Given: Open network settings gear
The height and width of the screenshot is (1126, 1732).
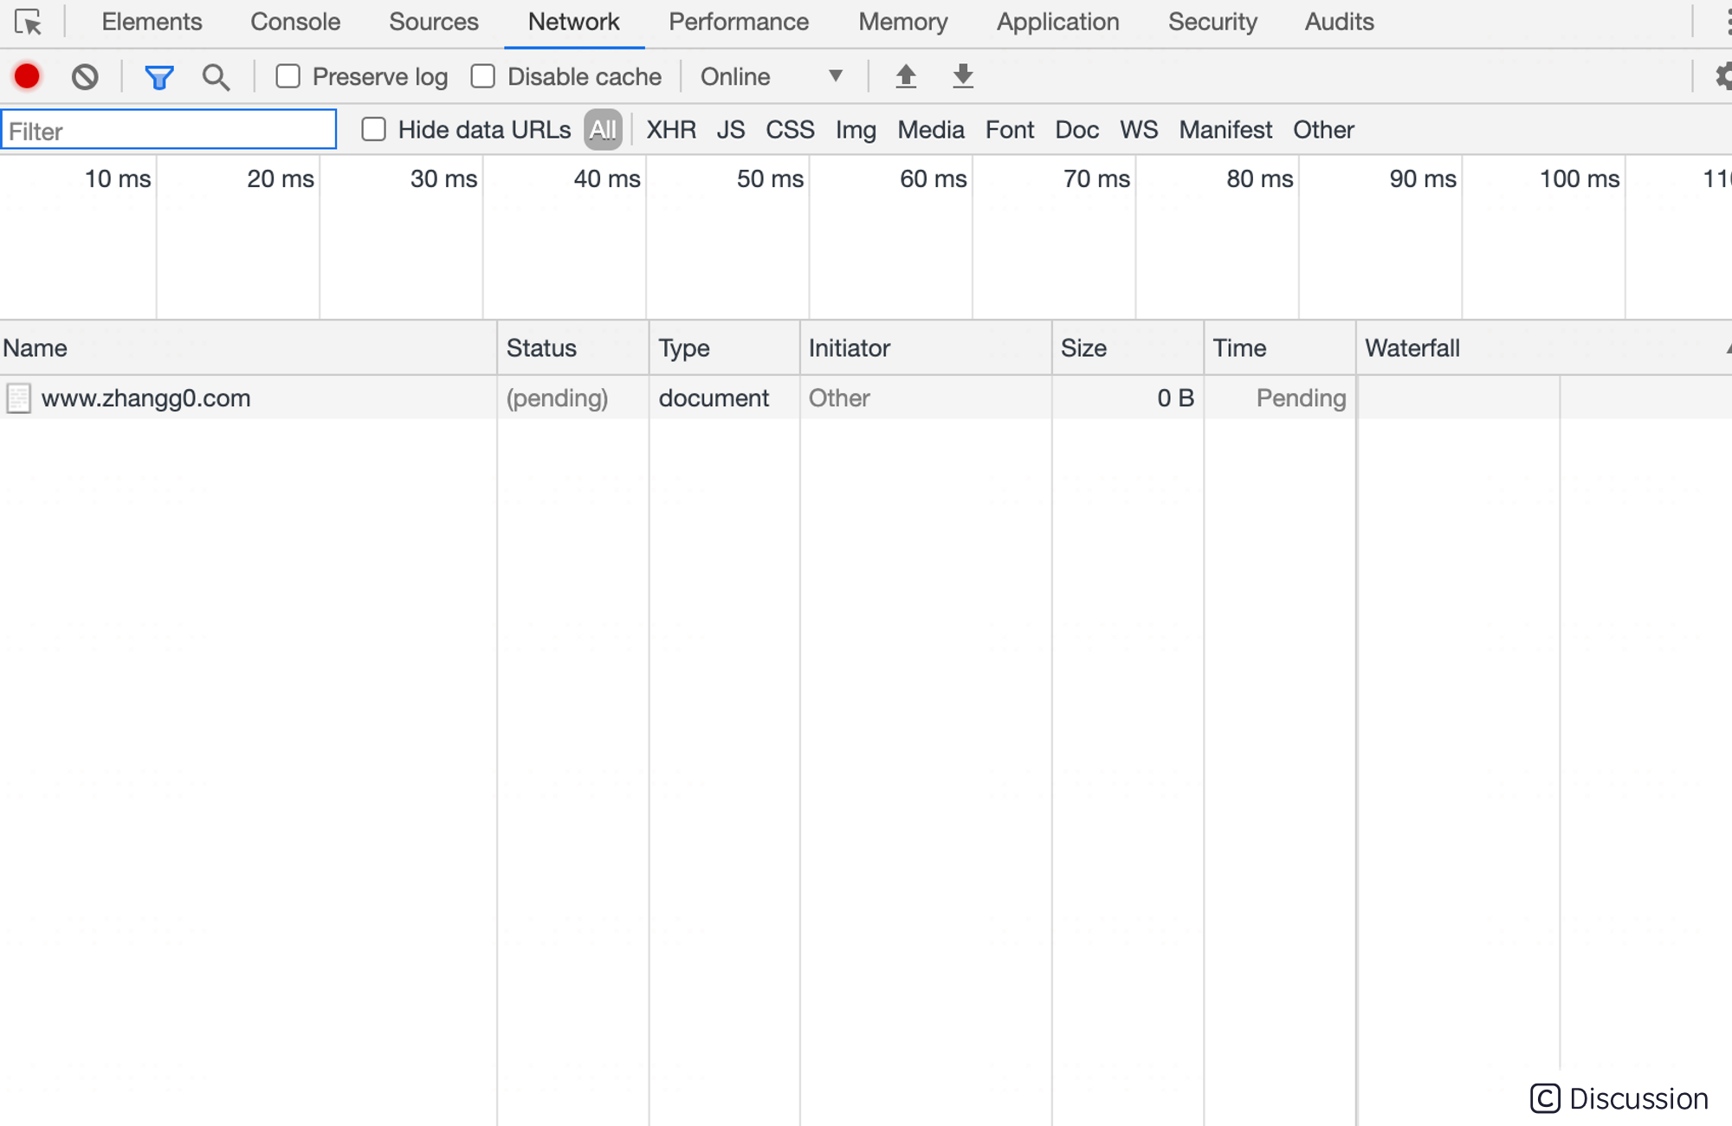Looking at the screenshot, I should [1723, 76].
